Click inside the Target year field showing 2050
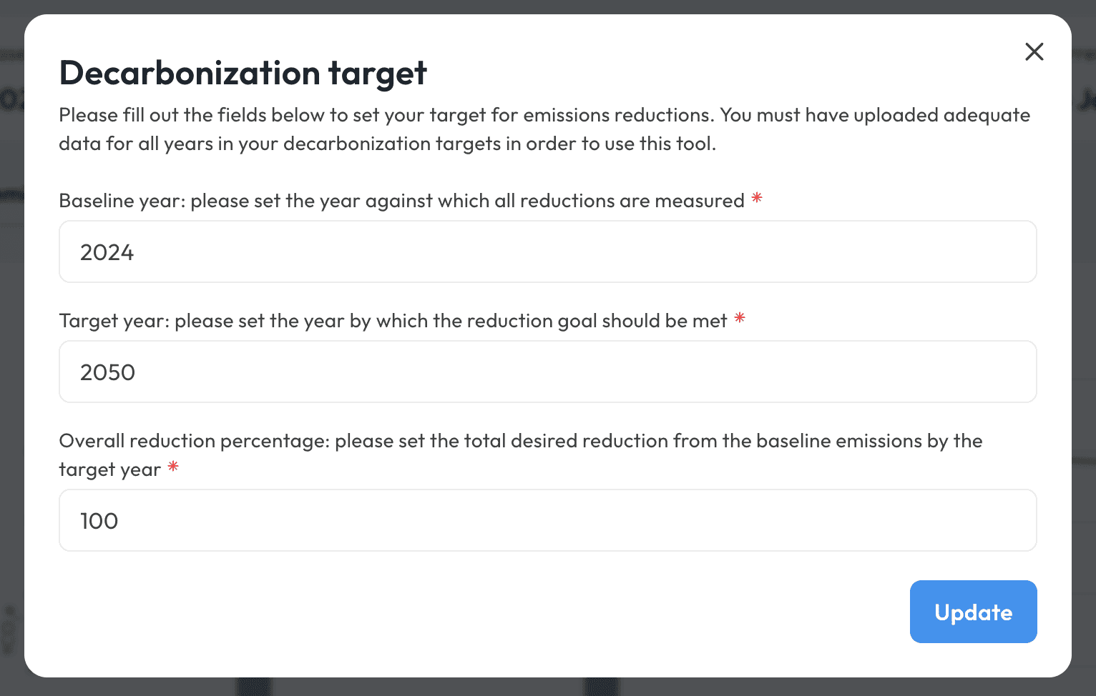The image size is (1096, 696). (547, 372)
